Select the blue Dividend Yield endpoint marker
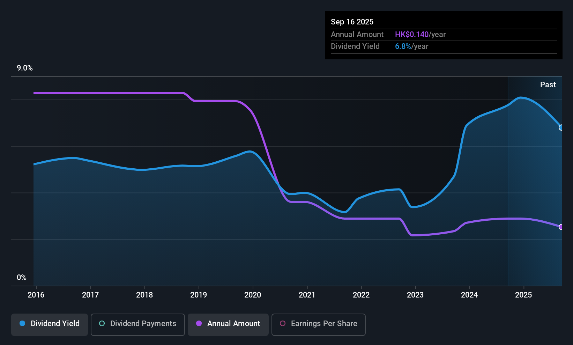573x345 pixels. (561, 127)
